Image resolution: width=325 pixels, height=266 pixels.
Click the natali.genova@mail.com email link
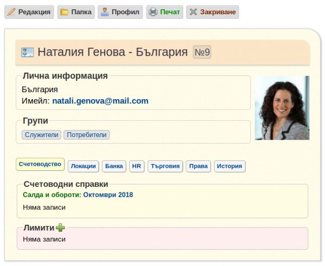click(x=100, y=101)
